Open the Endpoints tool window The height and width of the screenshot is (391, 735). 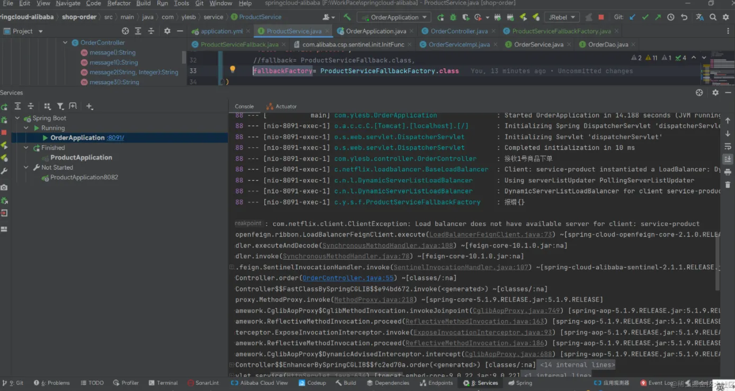pos(436,383)
